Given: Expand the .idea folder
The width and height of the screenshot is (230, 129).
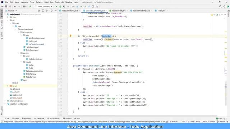Looking at the screenshot, I should tap(8, 17).
